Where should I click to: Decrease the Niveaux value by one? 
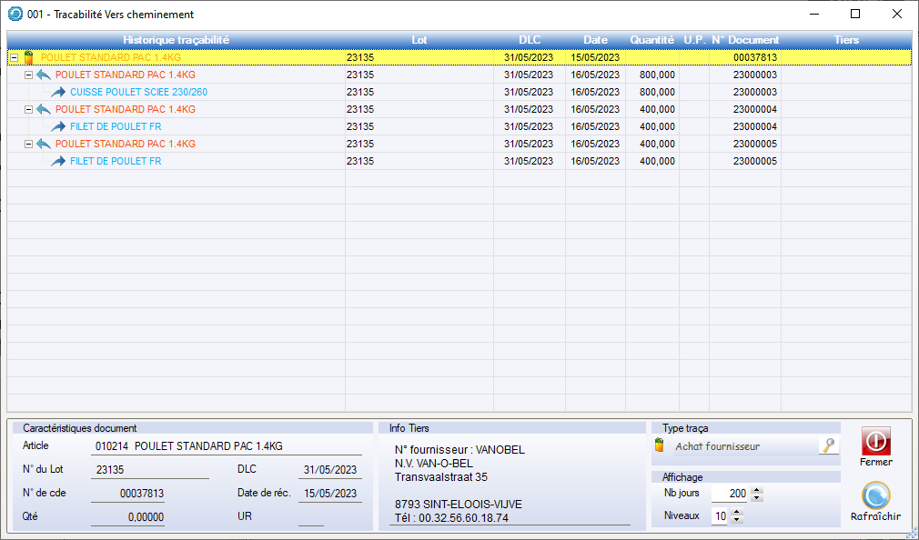coord(737,520)
